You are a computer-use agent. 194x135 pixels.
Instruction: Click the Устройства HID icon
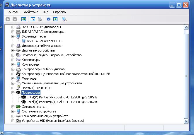point(18,121)
